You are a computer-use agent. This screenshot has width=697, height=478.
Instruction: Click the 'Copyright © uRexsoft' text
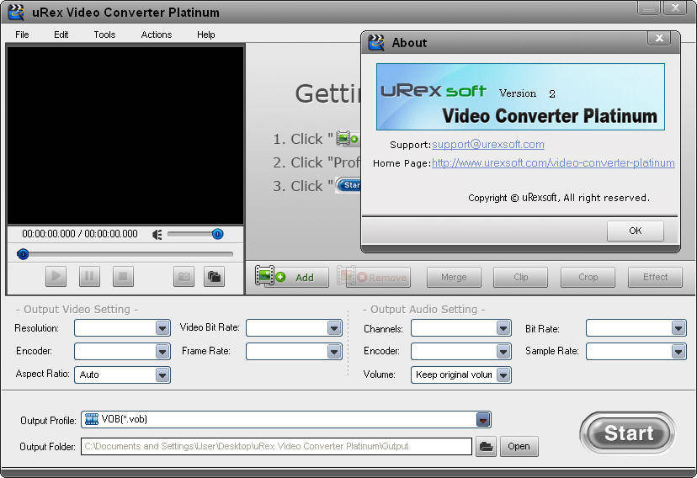click(513, 198)
